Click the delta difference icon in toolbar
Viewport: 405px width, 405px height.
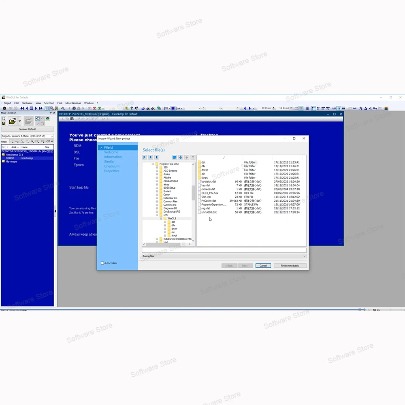click(x=366, y=108)
